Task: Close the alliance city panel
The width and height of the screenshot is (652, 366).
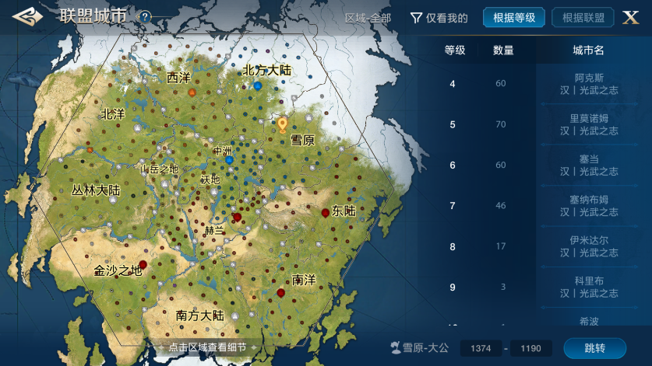Action: [x=630, y=17]
